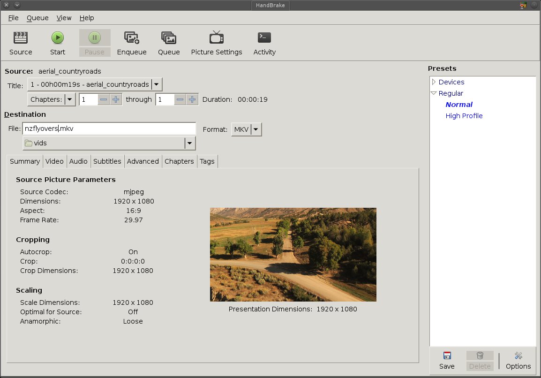Click the Source clapperboard icon
Viewport: 541px width, 378px height.
pyautogui.click(x=21, y=38)
